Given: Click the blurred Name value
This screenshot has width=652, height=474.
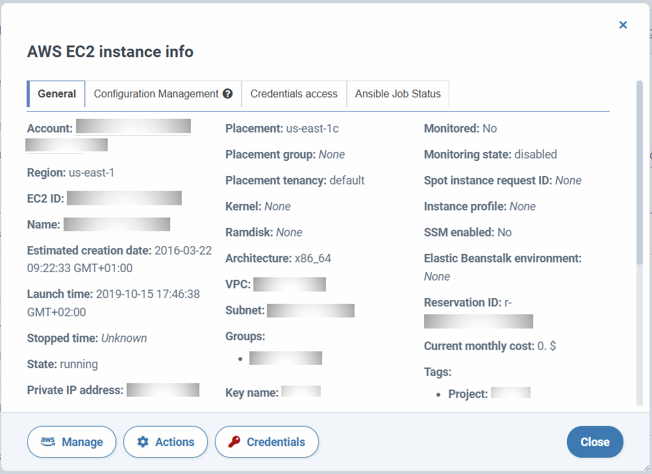Looking at the screenshot, I should click(117, 224).
